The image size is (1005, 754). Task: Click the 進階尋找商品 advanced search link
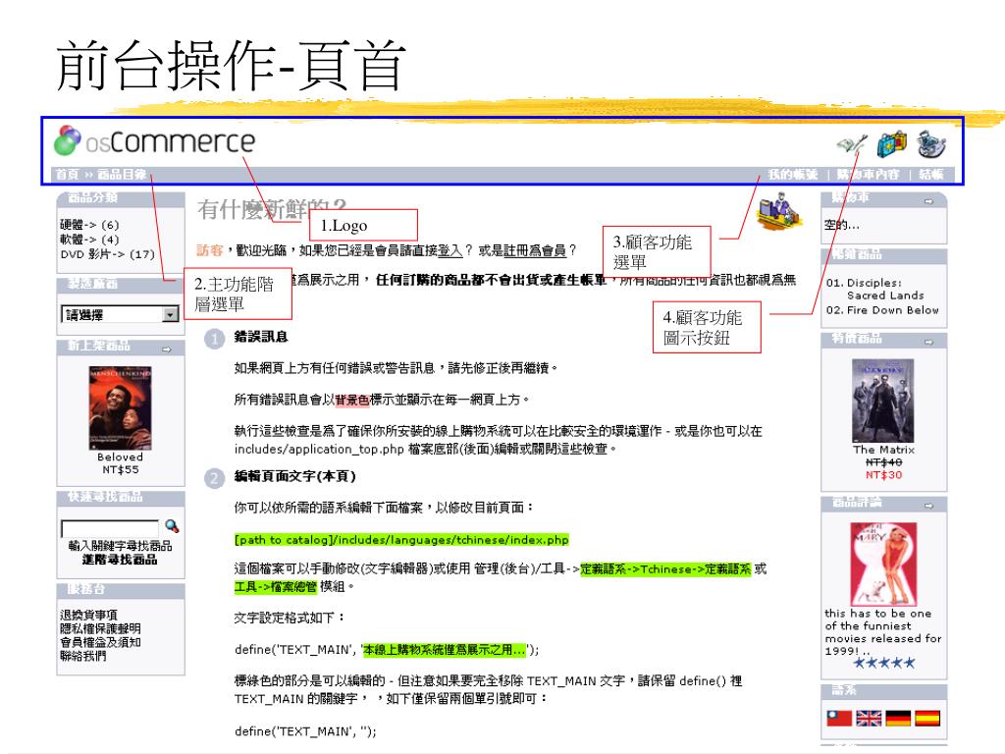pos(120,560)
